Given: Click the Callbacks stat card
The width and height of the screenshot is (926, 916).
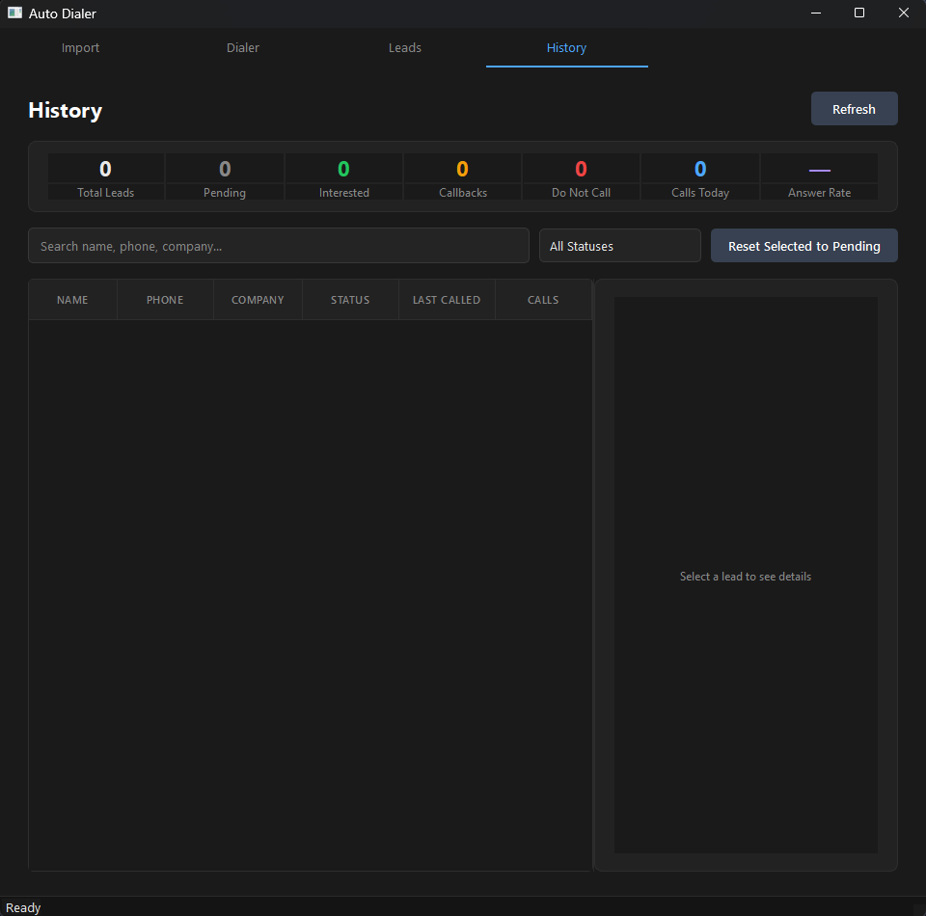Looking at the screenshot, I should 462,176.
